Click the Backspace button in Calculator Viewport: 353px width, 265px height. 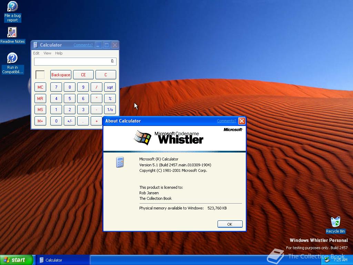coord(61,75)
